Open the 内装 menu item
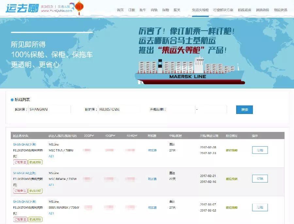The height and width of the screenshot is (224, 294). [154, 10]
